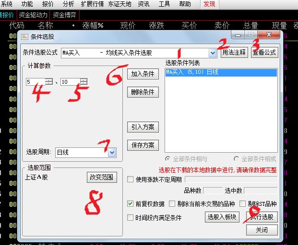
Task: Sort by 卖价 column header
Action: click(222, 25)
